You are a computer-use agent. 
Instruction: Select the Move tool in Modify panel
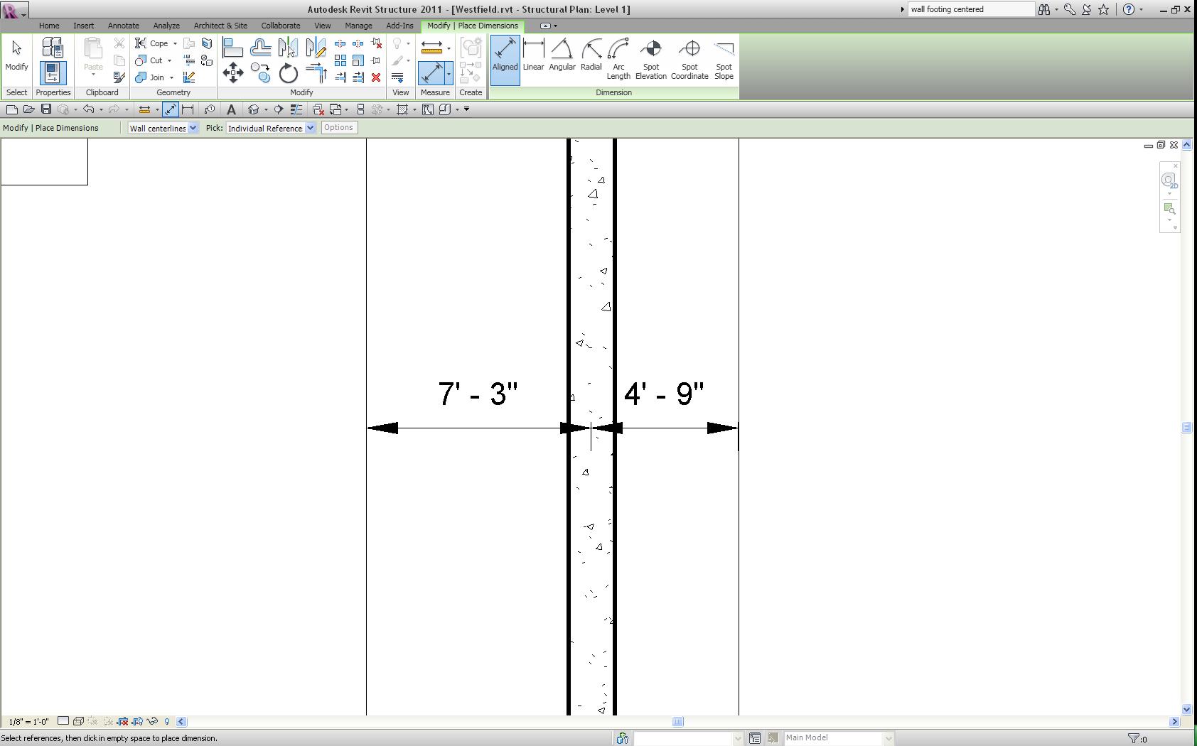click(x=233, y=73)
